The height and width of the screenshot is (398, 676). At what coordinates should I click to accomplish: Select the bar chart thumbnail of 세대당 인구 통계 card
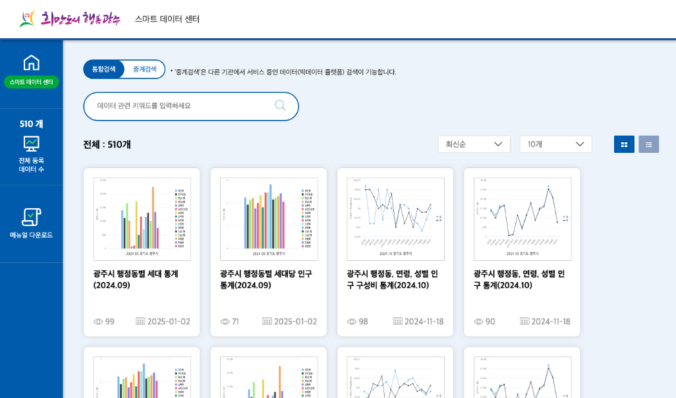pos(268,217)
